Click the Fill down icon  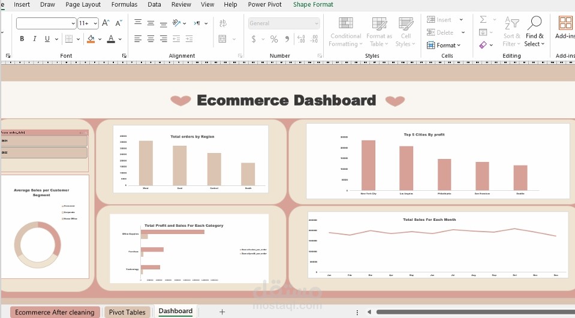pos(483,32)
